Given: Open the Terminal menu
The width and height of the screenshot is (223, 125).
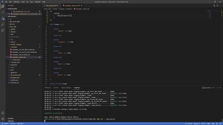Looking at the screenshot, I should (38, 2).
